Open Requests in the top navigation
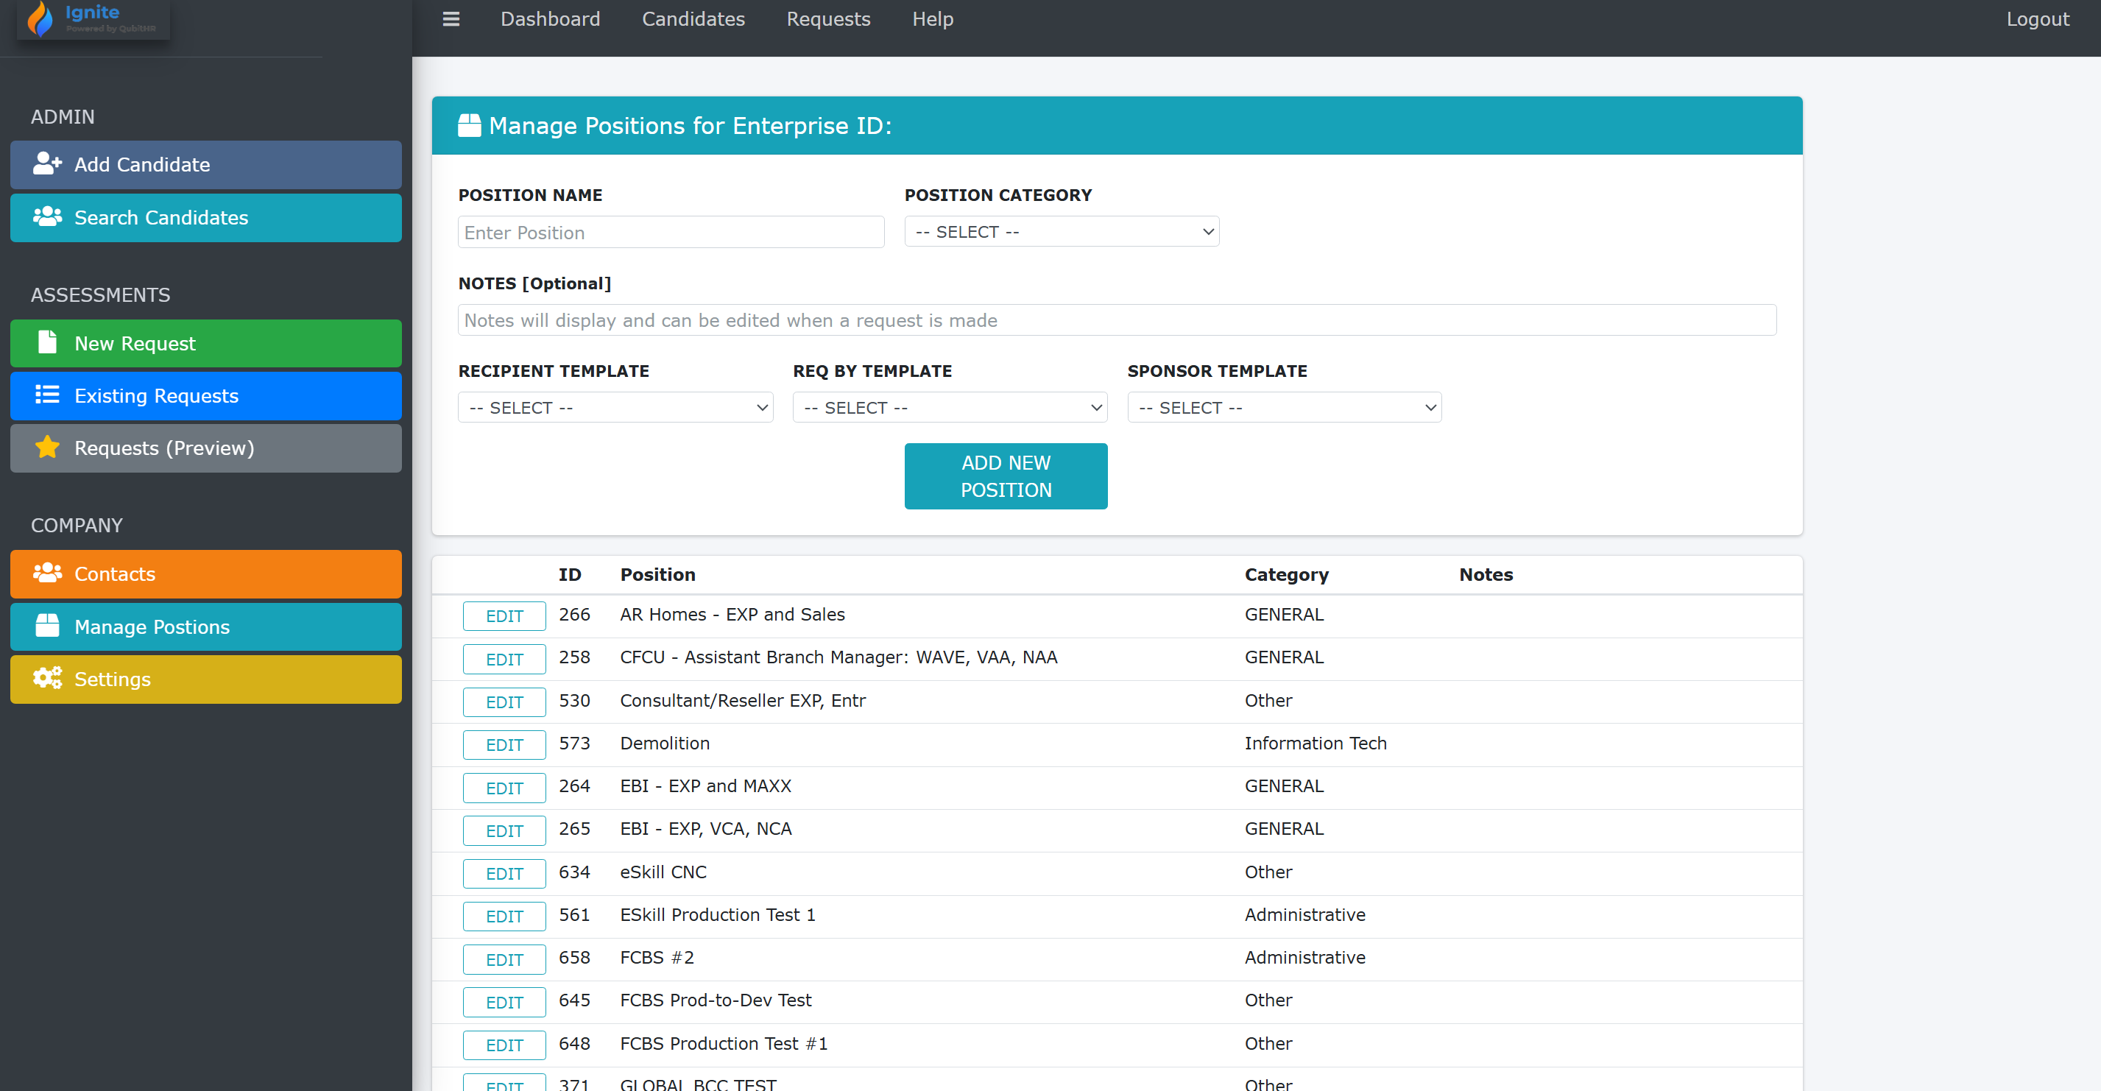Viewport: 2101px width, 1091px height. [828, 18]
